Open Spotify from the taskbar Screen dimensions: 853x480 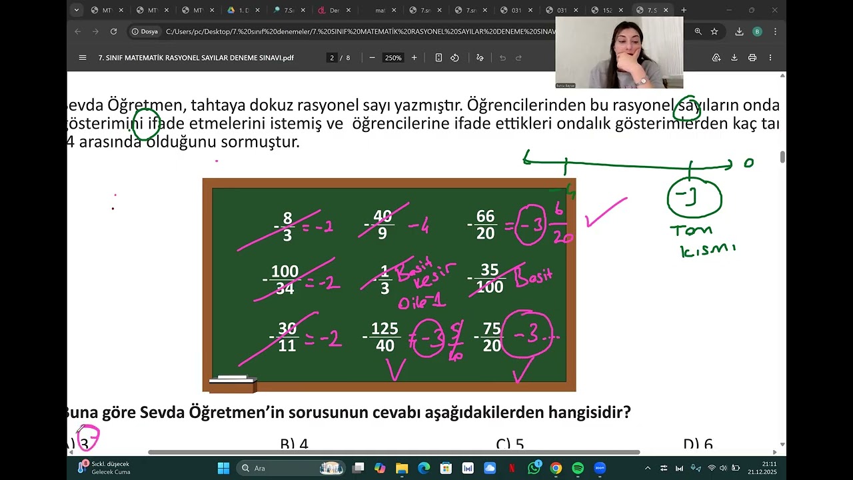[x=578, y=468]
